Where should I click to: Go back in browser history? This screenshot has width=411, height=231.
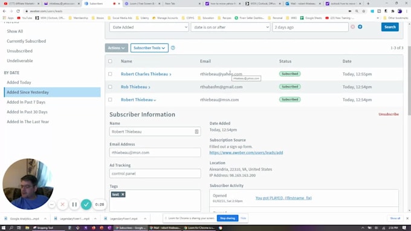tap(4, 11)
